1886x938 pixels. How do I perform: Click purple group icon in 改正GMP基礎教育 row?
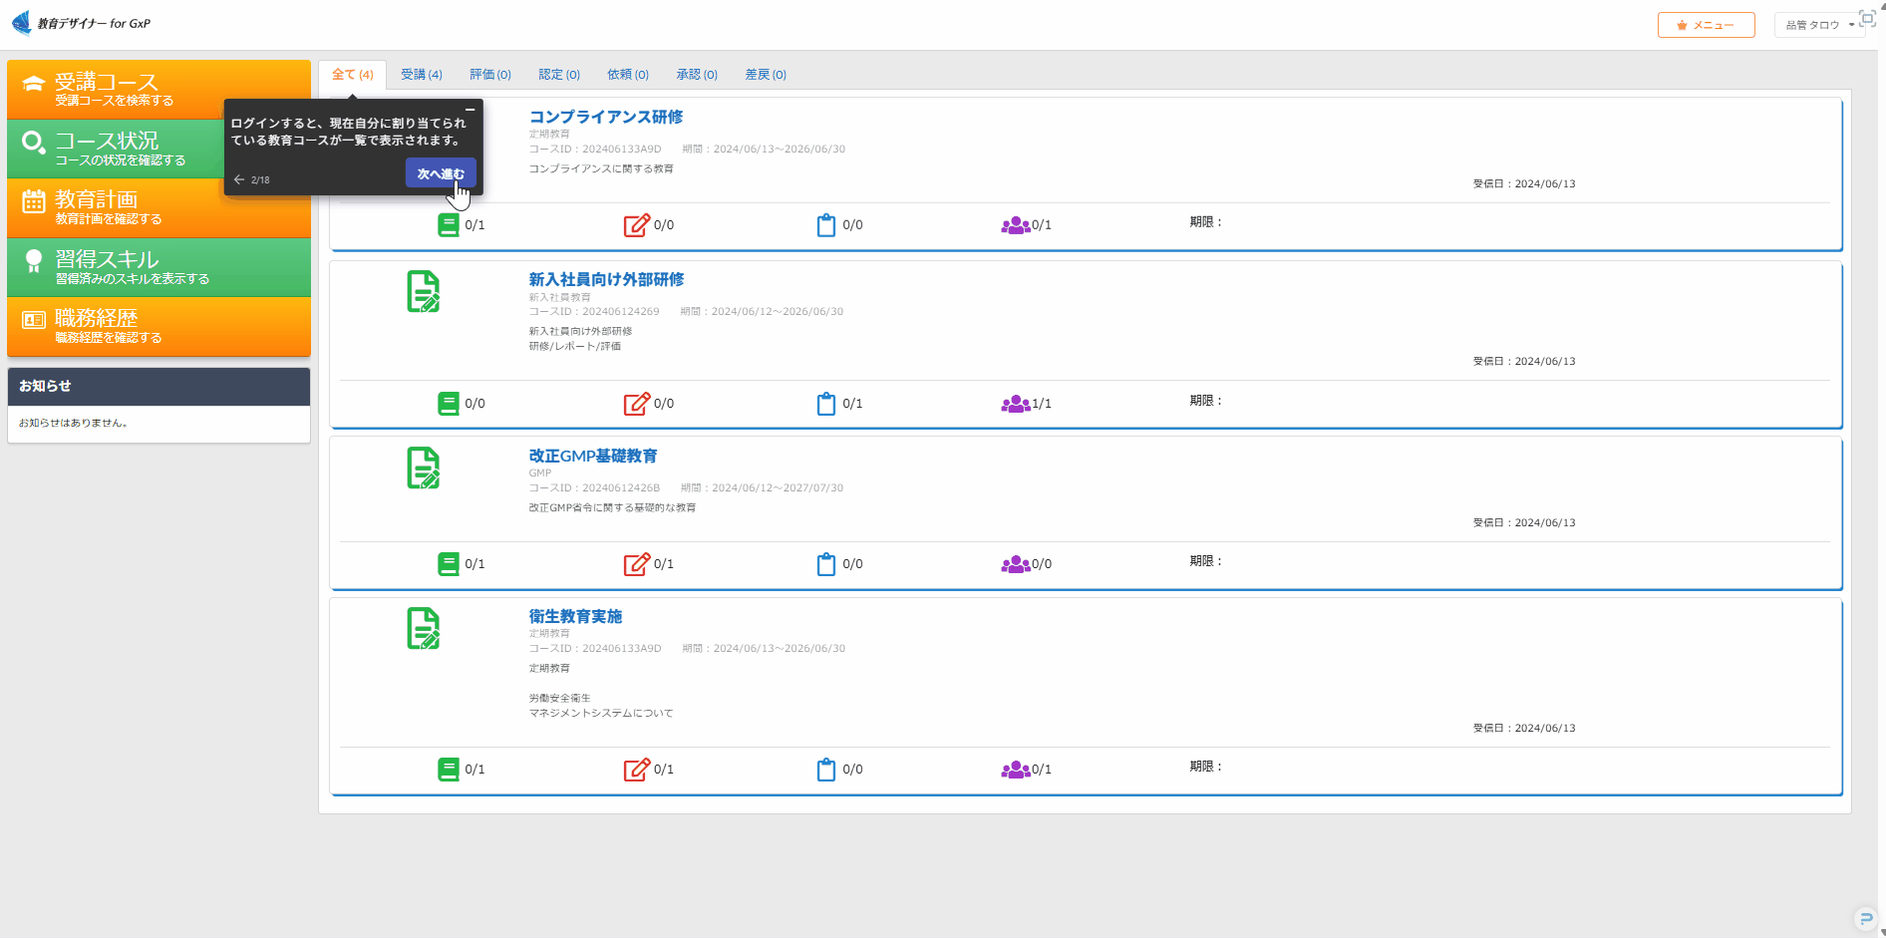(1016, 564)
